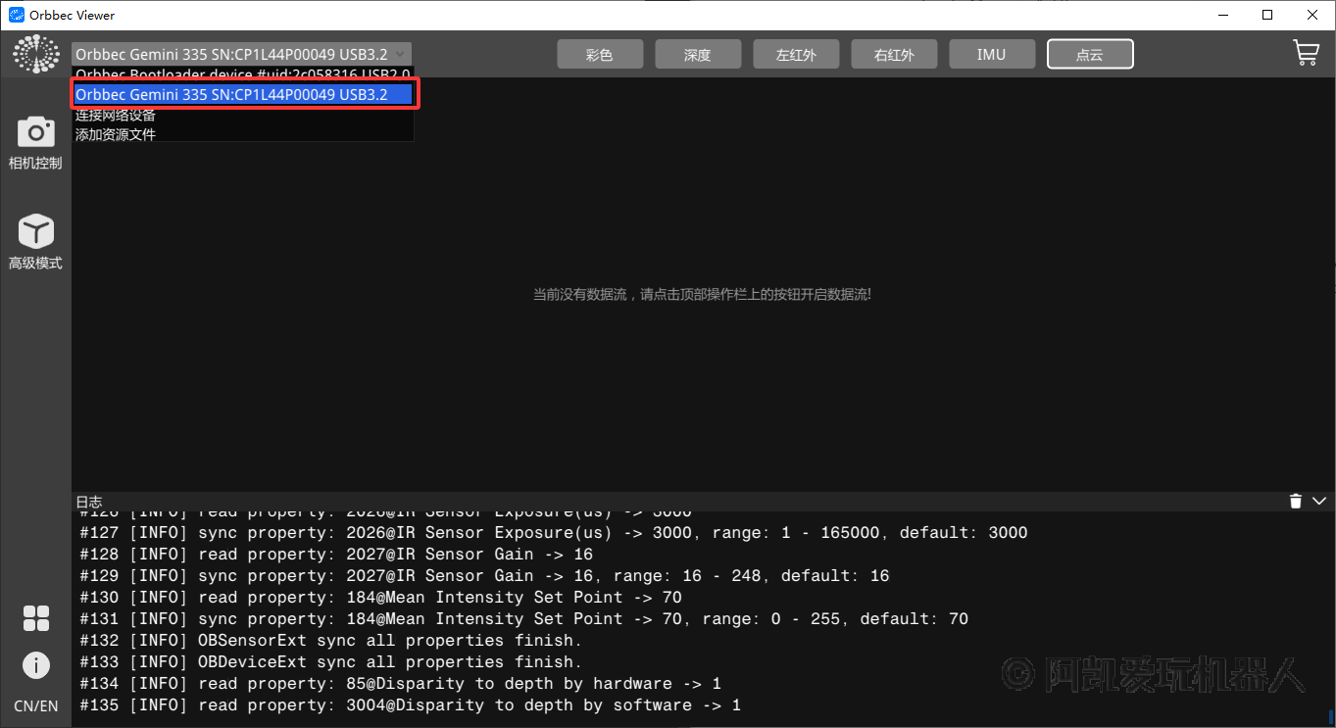Start the depth stream (深度)
The height and width of the screenshot is (728, 1336).
(698, 55)
